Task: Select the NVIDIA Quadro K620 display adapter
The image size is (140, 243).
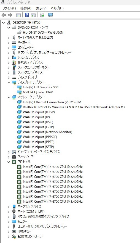Action: [x=38, y=92]
